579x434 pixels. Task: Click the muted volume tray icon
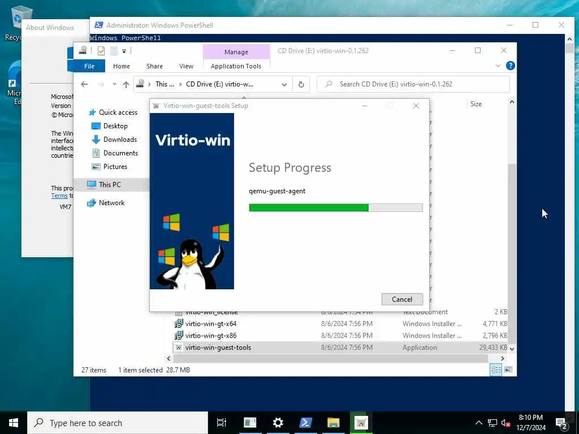pyautogui.click(x=505, y=423)
